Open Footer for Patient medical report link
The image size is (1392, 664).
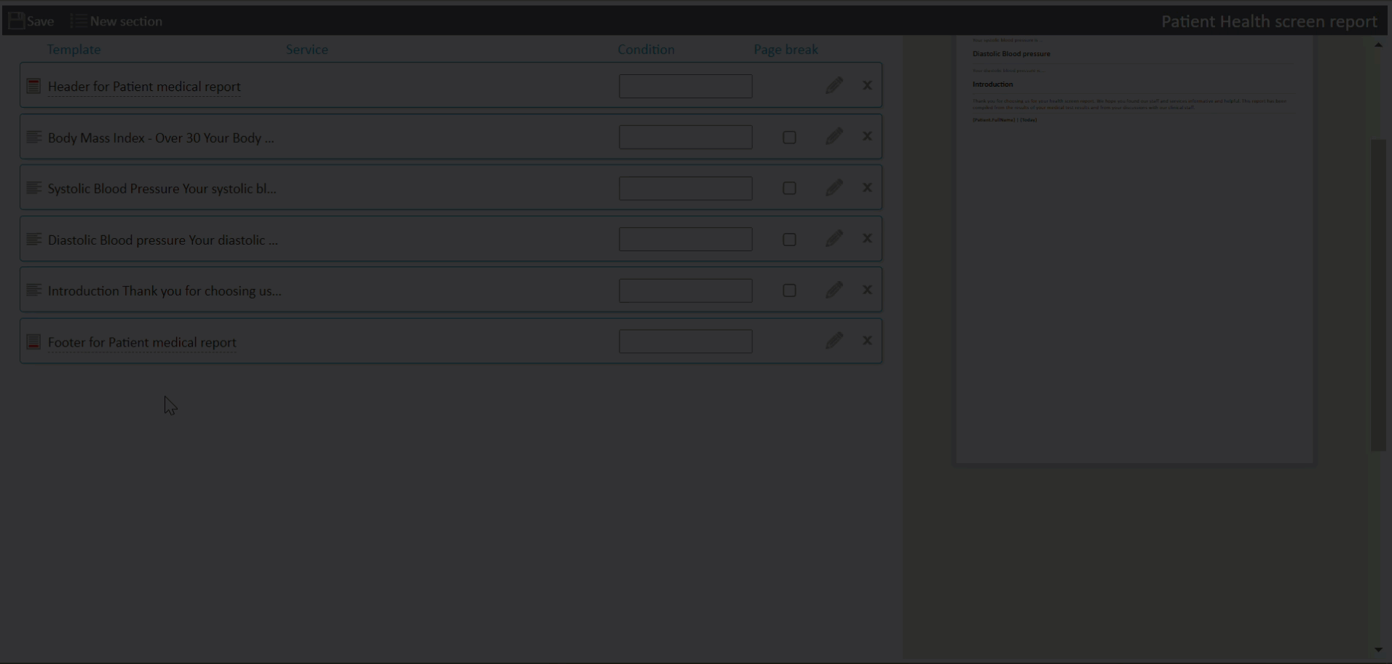[142, 342]
